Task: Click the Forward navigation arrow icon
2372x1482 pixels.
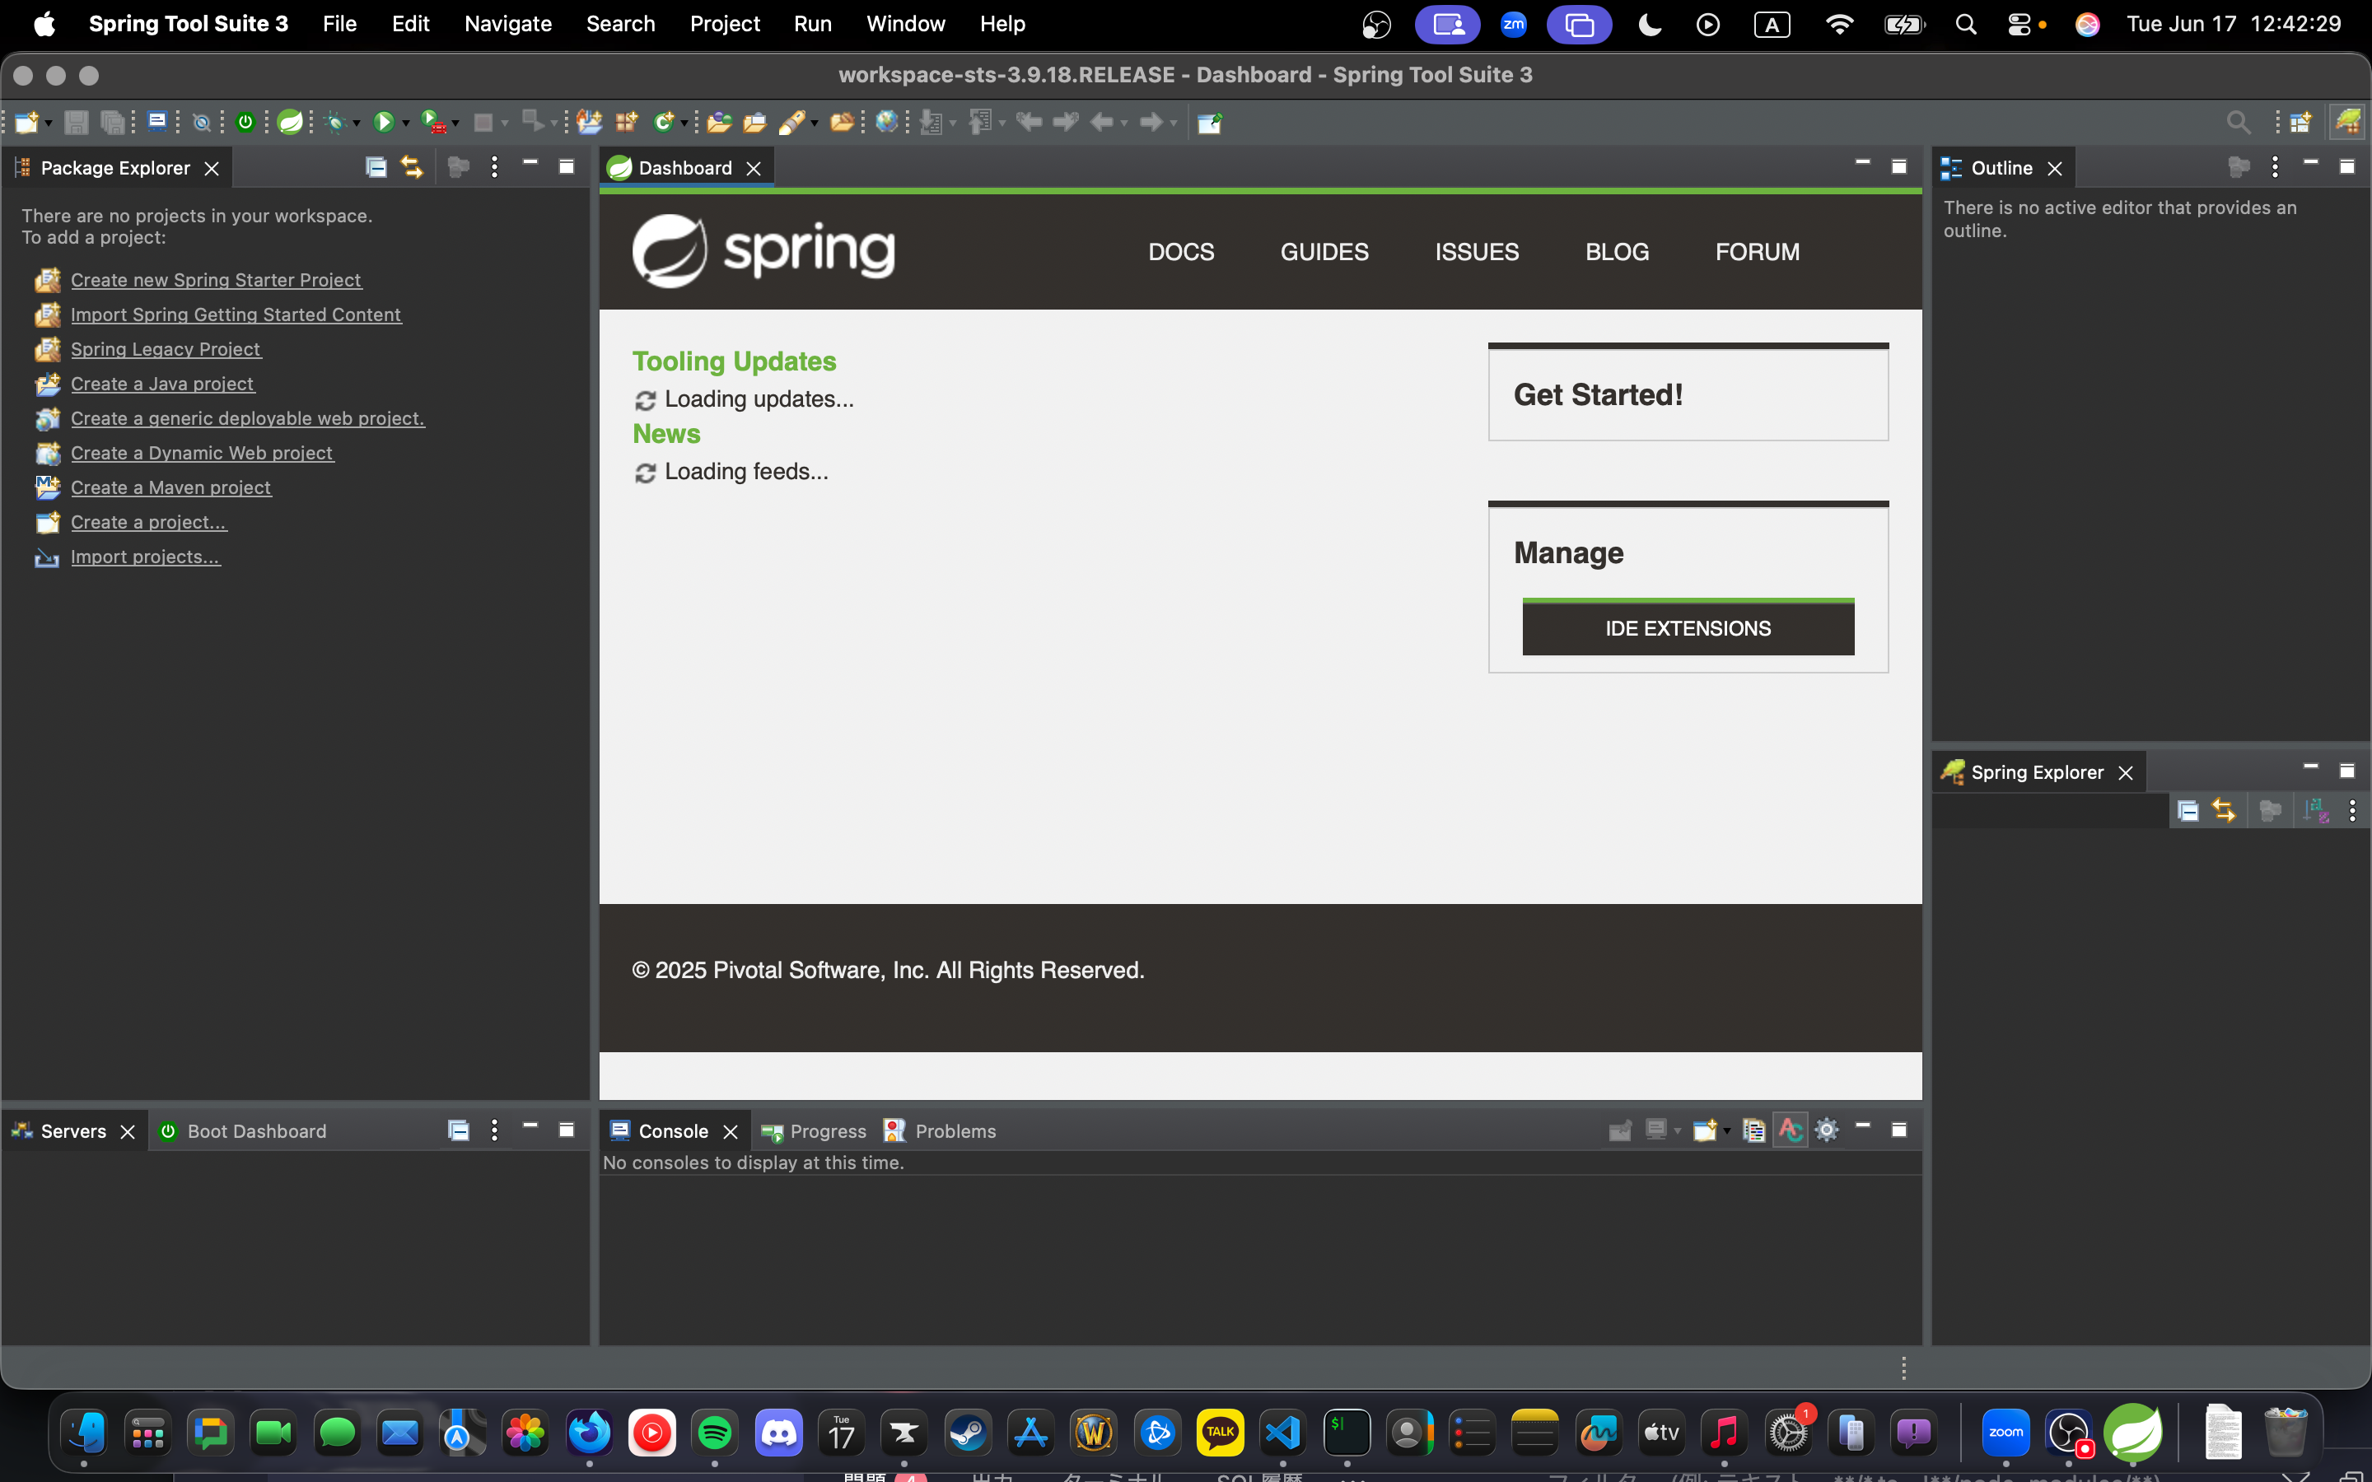Action: (1151, 123)
